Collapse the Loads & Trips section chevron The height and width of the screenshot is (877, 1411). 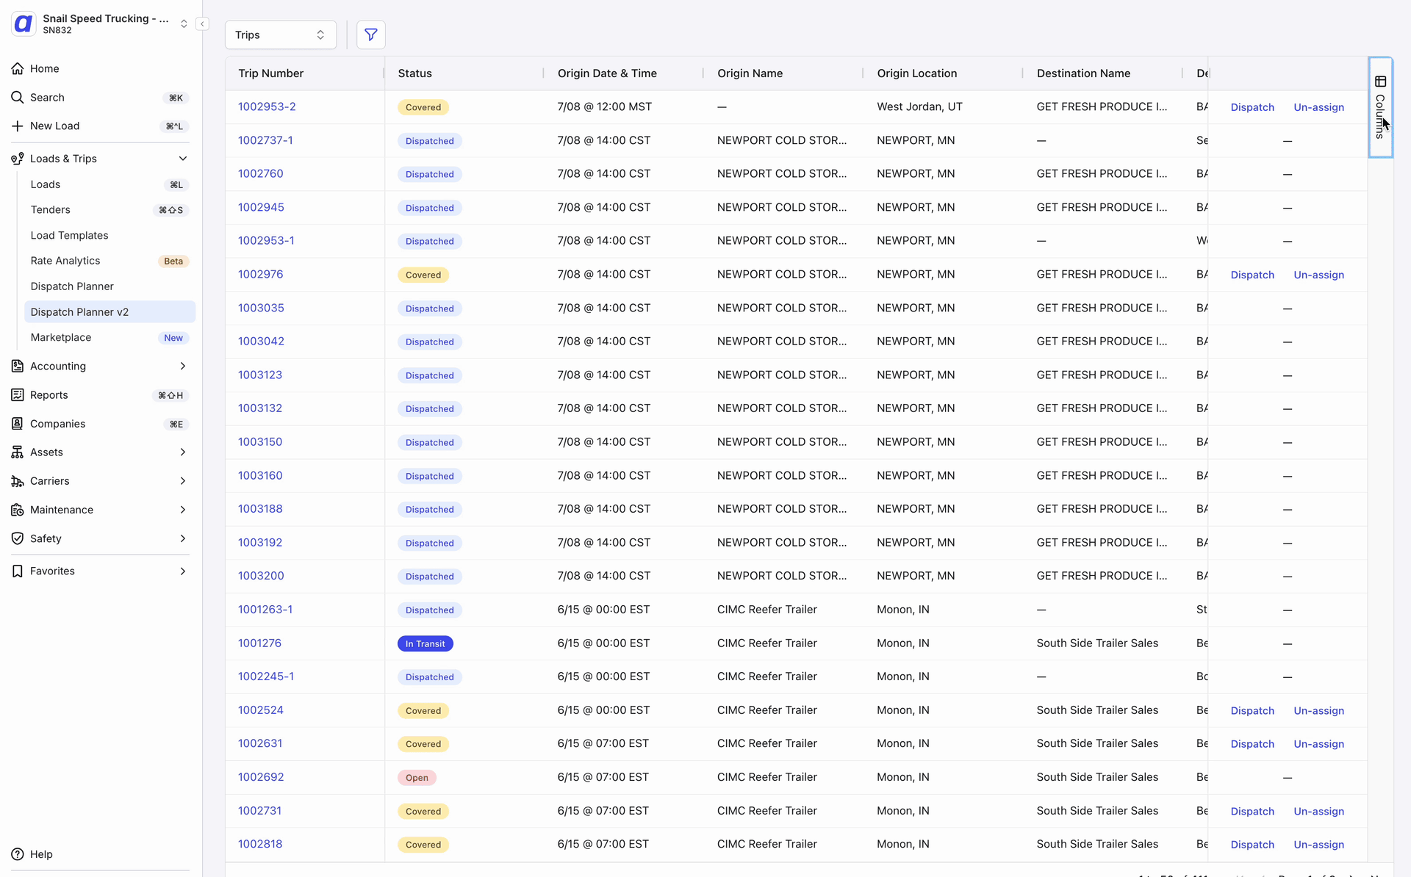[x=183, y=159]
